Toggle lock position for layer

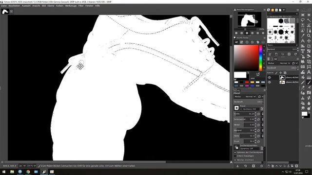pyautogui.click(x=281, y=73)
